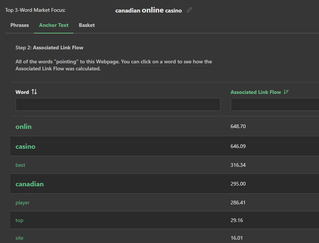Switch to the Phrases tab

pyautogui.click(x=20, y=25)
